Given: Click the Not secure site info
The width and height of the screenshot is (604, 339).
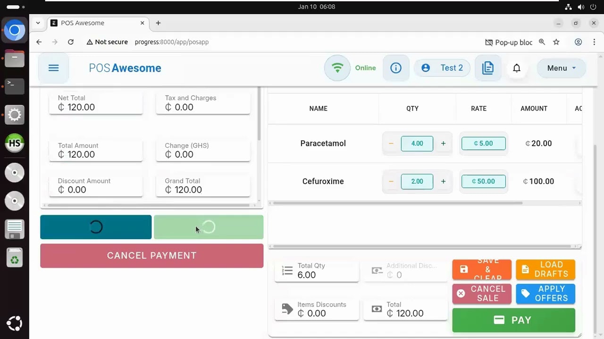Looking at the screenshot, I should [x=107, y=42].
